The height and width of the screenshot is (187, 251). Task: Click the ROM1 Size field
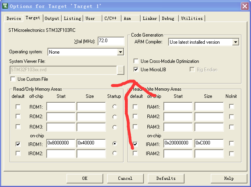point(91,107)
